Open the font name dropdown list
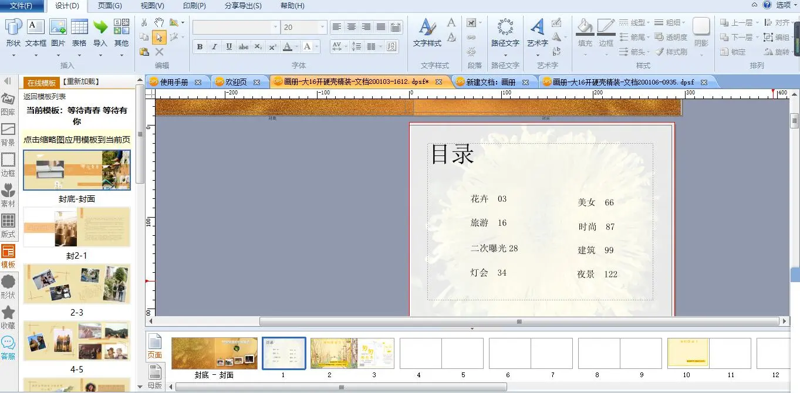This screenshot has height=393, width=800. point(275,27)
